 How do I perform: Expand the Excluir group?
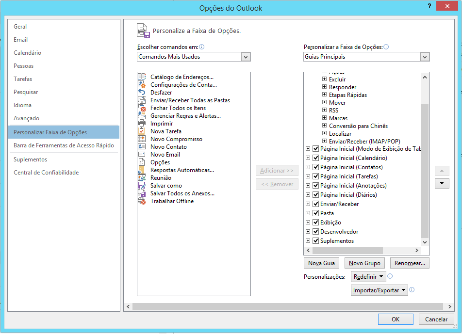point(324,79)
